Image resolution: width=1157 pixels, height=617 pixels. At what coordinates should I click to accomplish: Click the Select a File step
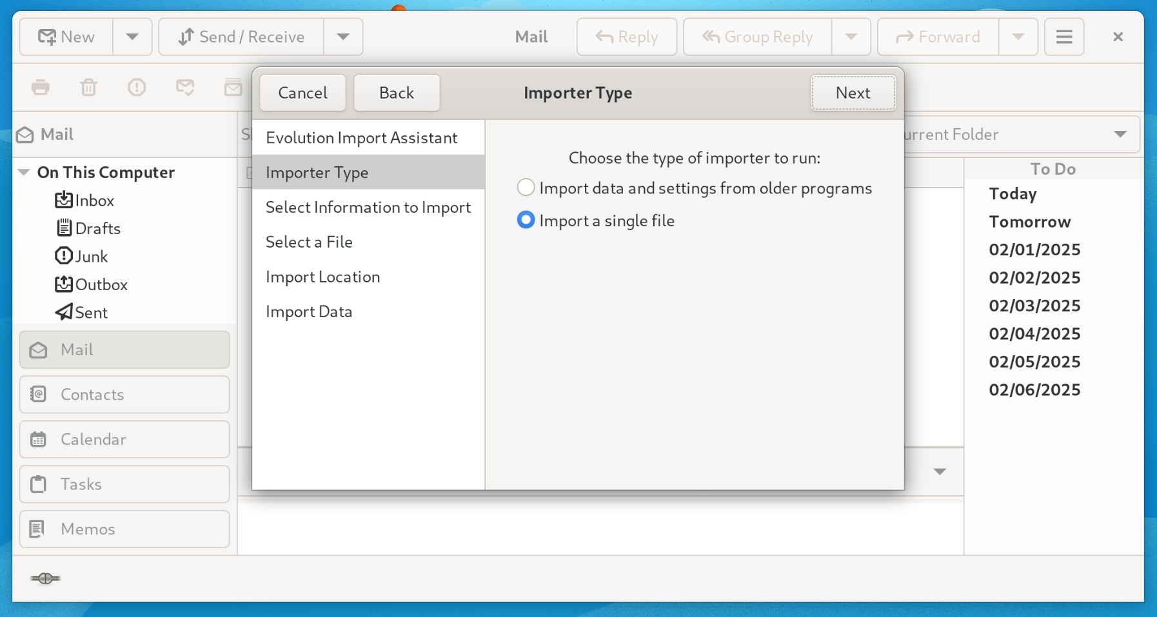[368, 242]
